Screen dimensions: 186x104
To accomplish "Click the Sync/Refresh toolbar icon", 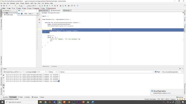I will (x=6, y=6).
